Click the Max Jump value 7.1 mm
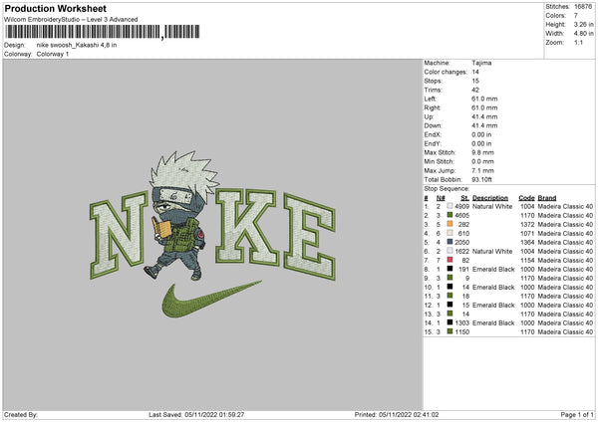The height and width of the screenshot is (422, 598). coord(482,170)
